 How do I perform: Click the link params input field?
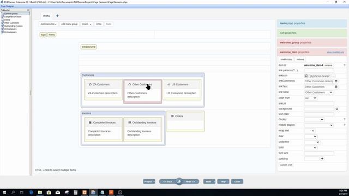point(319,70)
